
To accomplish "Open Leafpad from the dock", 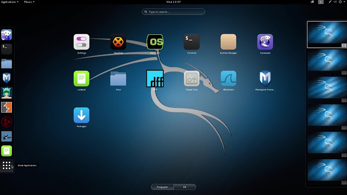I will coord(7,151).
